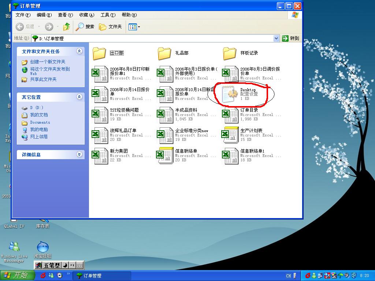Click 淘宝旺旺 desktop icon
This screenshot has width=375, height=281.
point(43,250)
